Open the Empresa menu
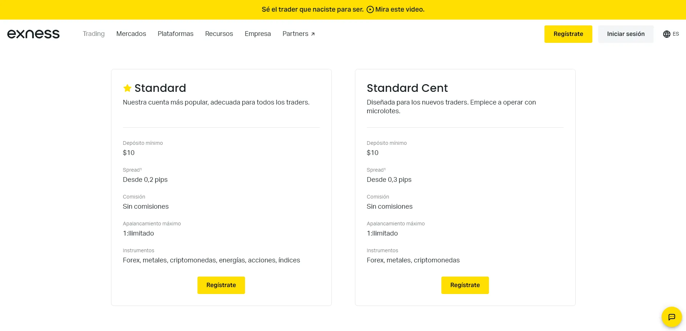This screenshot has width=686, height=331. 258,34
